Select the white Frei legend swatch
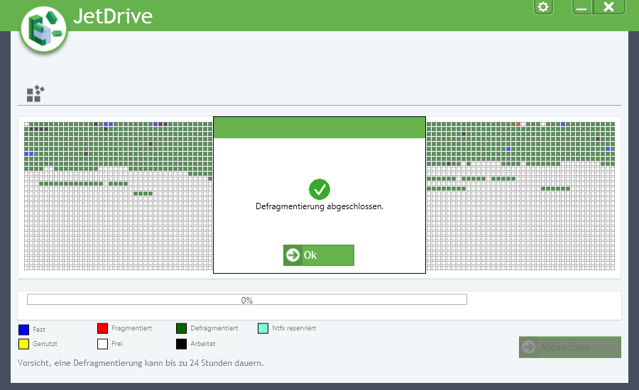Image resolution: width=639 pixels, height=390 pixels. (102, 344)
